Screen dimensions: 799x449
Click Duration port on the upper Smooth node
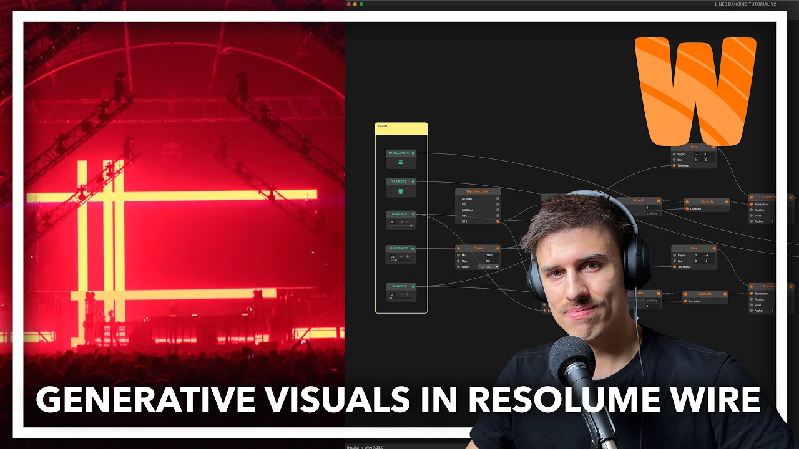[687, 209]
